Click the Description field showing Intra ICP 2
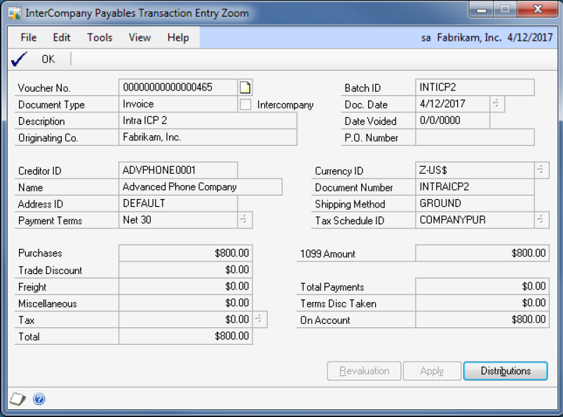Viewport: 563px width, 417px height. coord(208,121)
